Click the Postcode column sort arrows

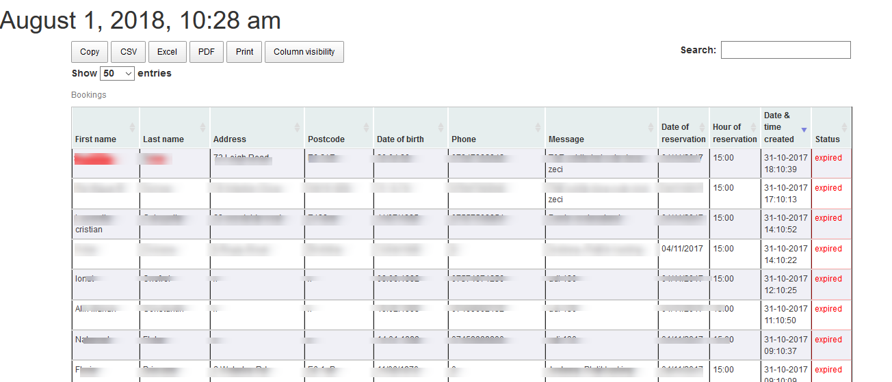(x=366, y=127)
